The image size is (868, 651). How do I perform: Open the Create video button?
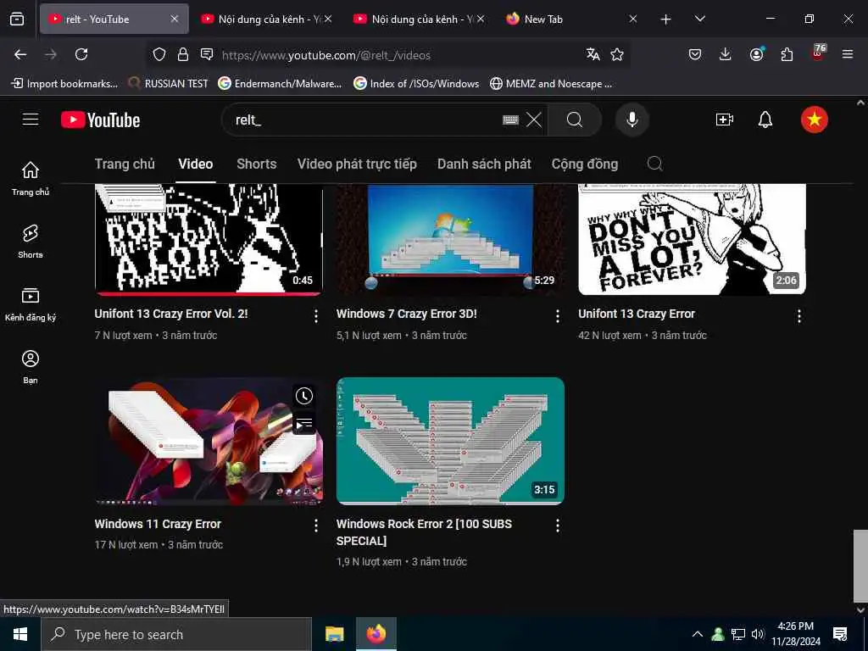click(724, 120)
